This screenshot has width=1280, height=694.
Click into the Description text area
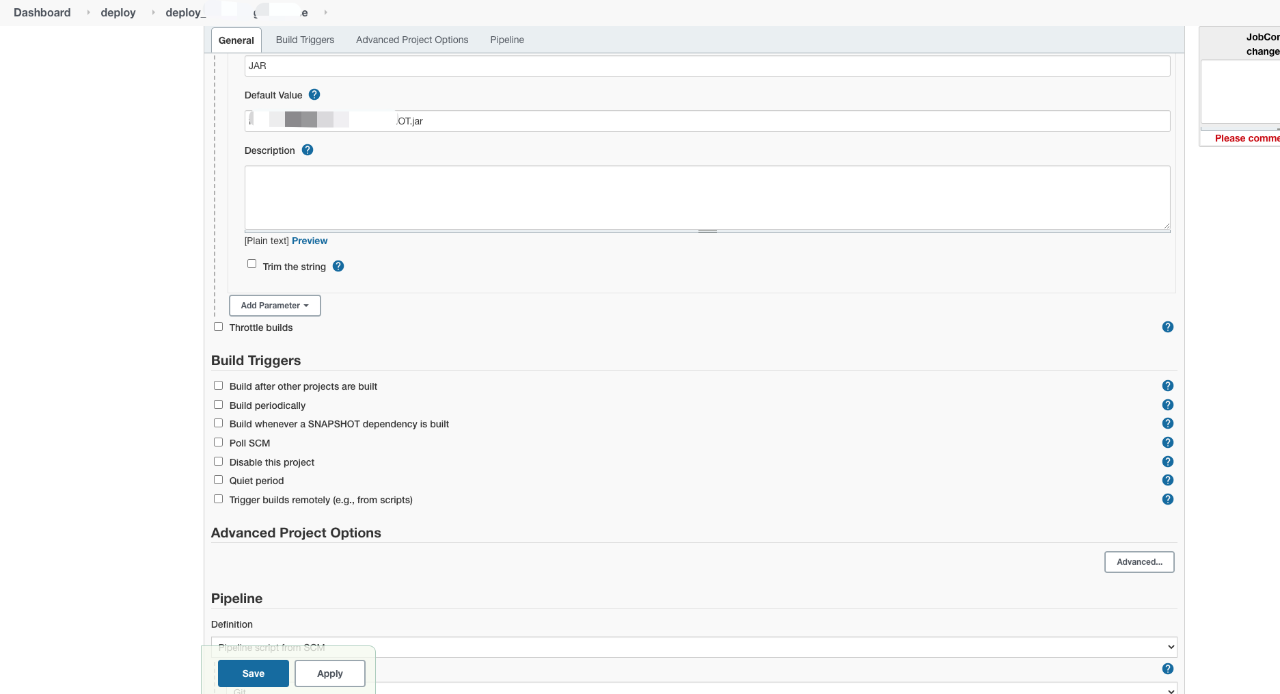[707, 198]
